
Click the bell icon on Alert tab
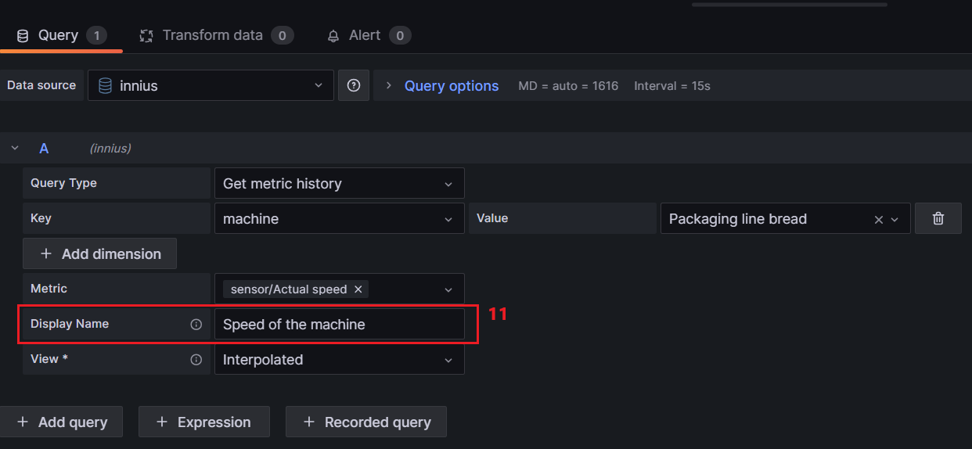pyautogui.click(x=333, y=36)
